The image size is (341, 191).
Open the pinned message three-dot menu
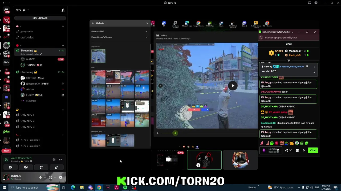coord(314,67)
